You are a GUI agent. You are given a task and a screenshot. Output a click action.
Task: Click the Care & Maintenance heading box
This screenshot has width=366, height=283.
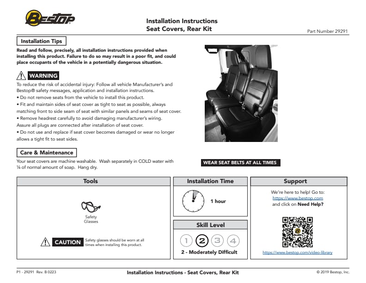point(47,153)
